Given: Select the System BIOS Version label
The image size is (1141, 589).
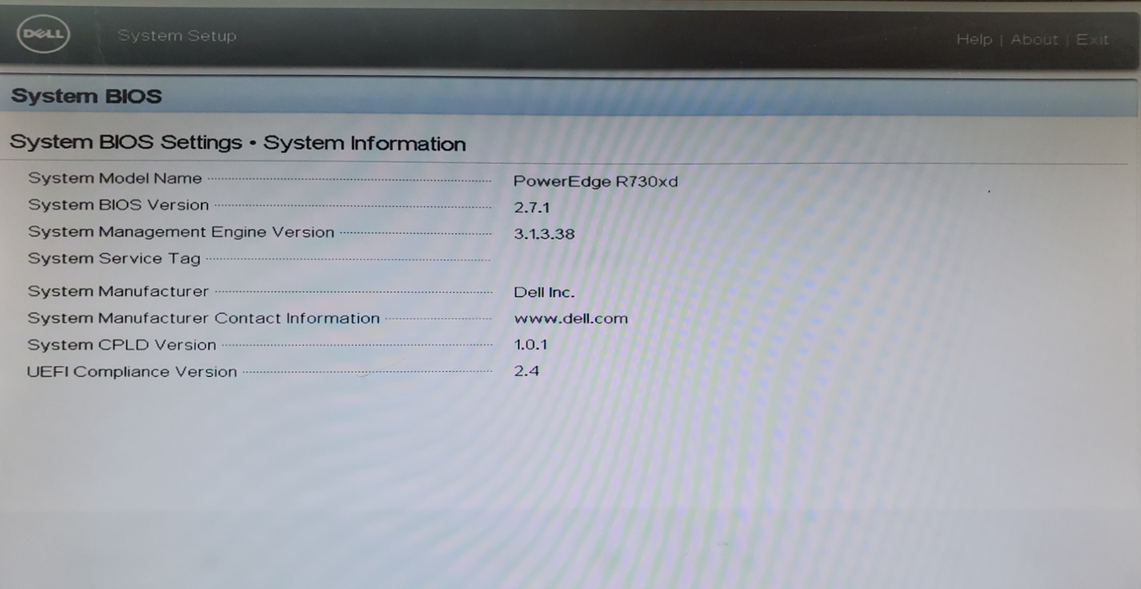Looking at the screenshot, I should [x=118, y=205].
